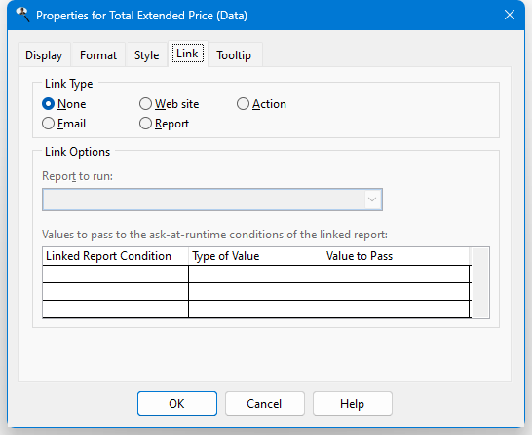532x435 pixels.
Task: Choose the Action link type option
Action: click(x=243, y=104)
